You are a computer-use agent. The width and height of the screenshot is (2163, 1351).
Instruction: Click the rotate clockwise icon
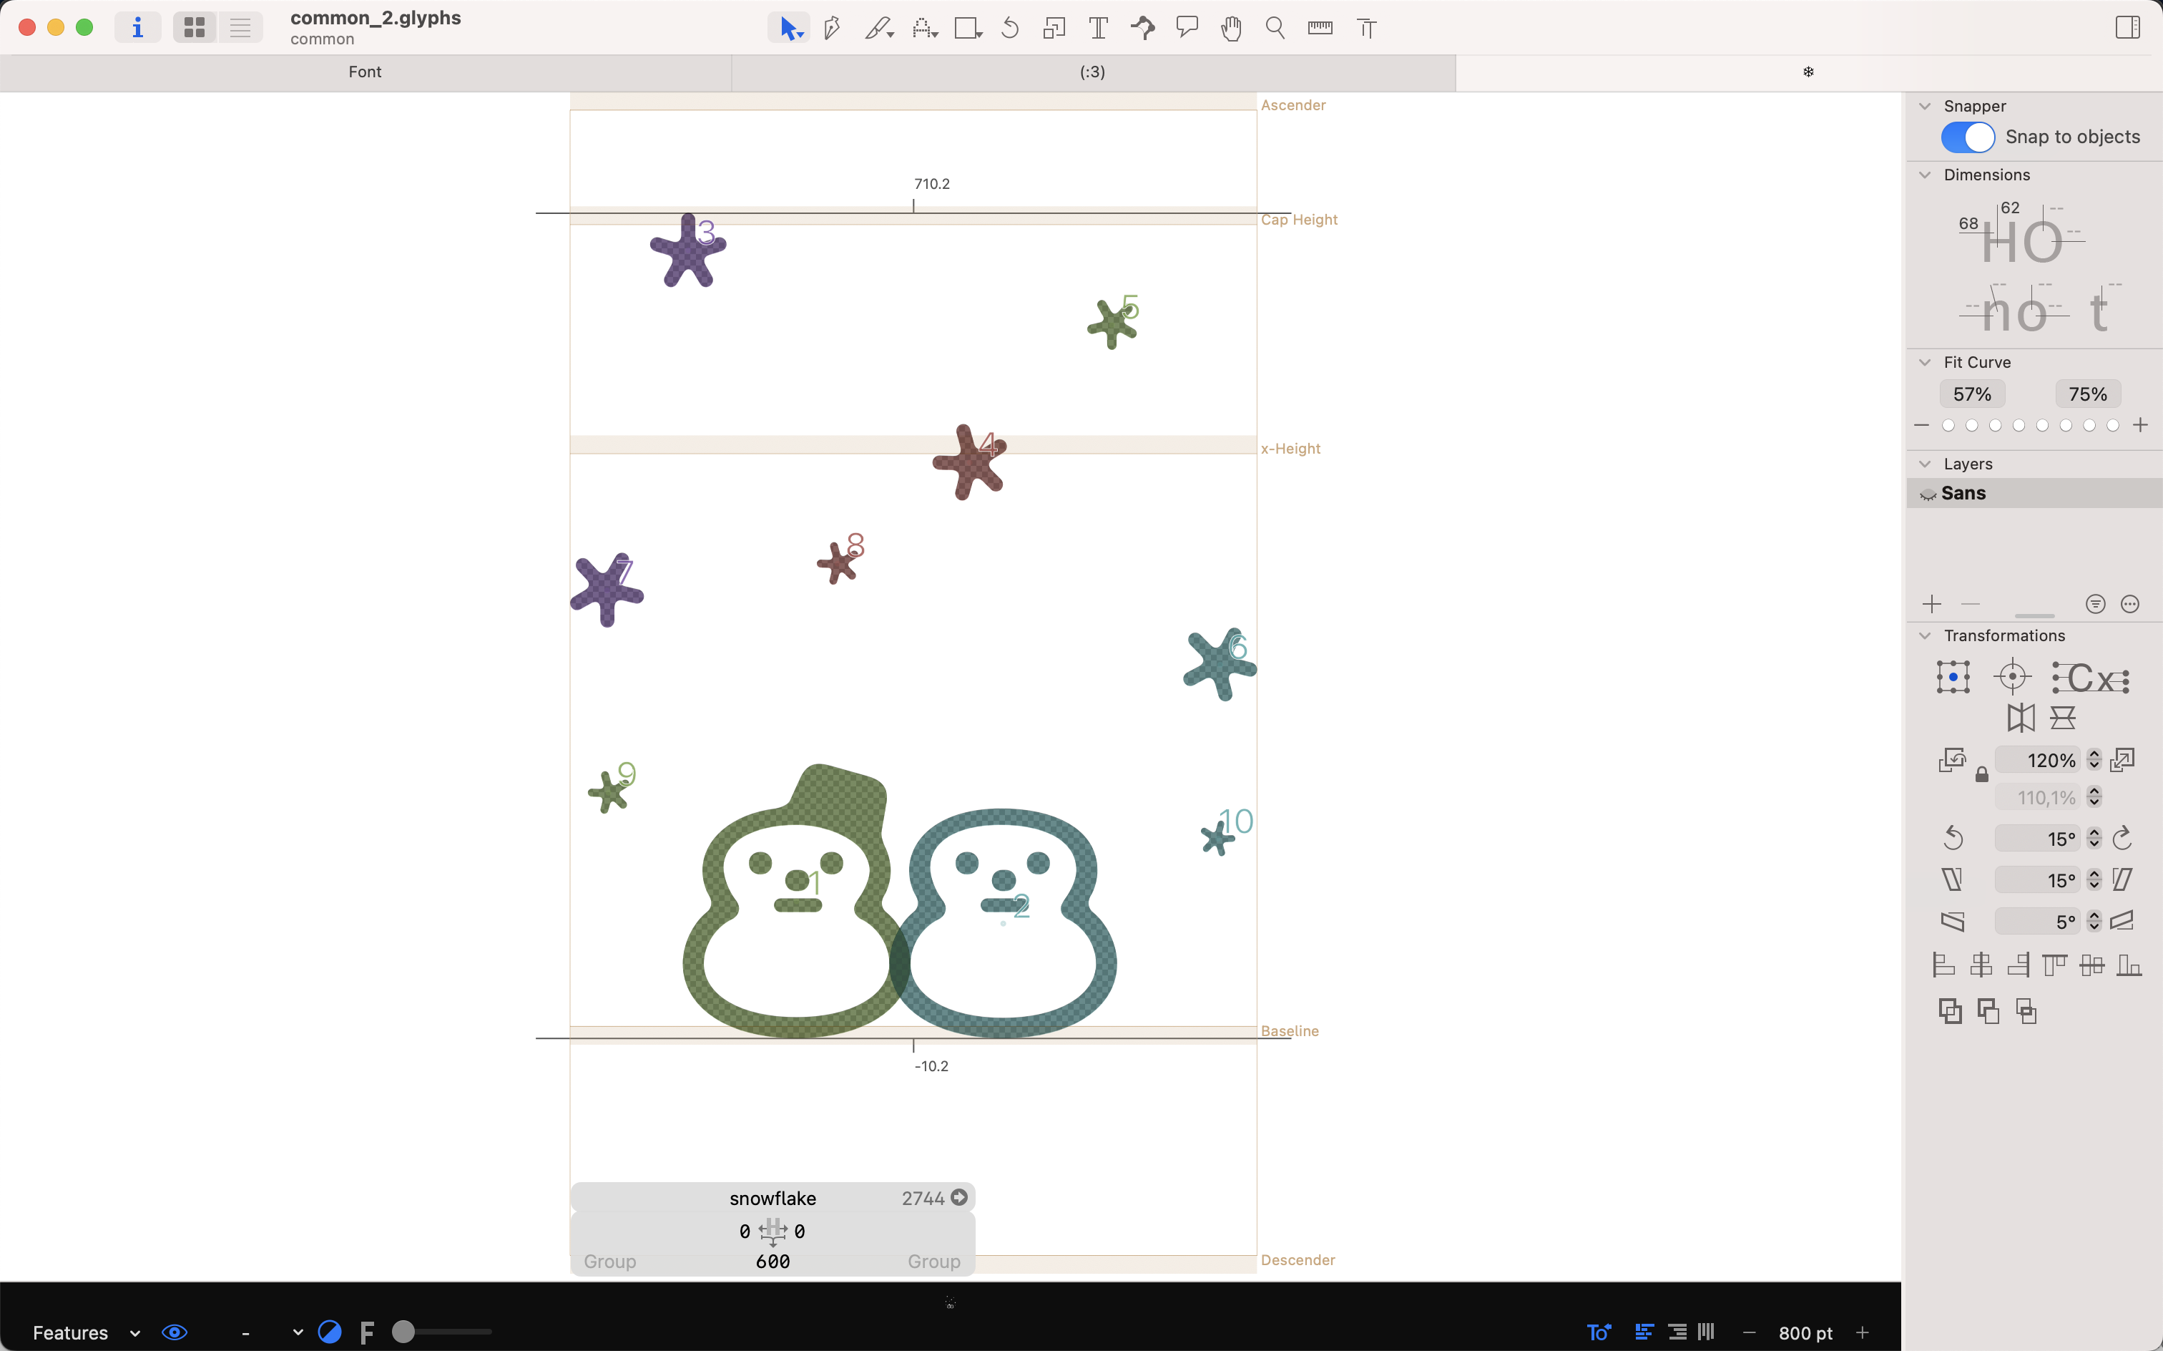[x=2123, y=838]
